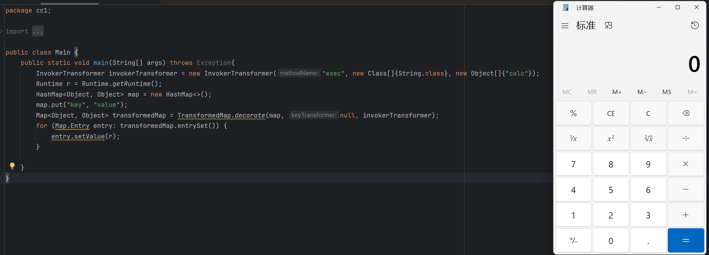Click the main method name
Image resolution: width=709 pixels, height=255 pixels.
(101, 63)
